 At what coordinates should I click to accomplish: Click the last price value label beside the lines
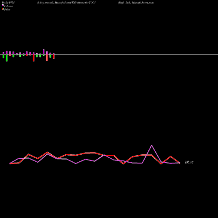point(189,162)
